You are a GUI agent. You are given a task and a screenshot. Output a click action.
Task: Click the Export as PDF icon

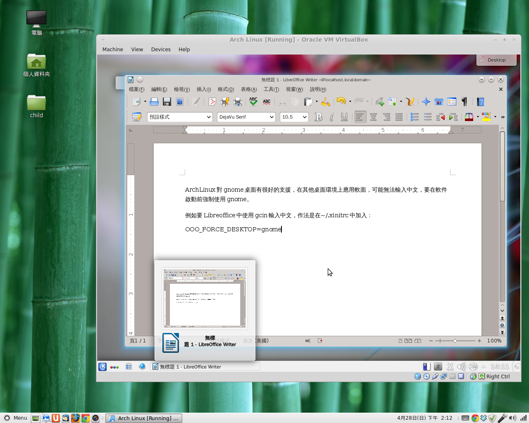pyautogui.click(x=212, y=102)
